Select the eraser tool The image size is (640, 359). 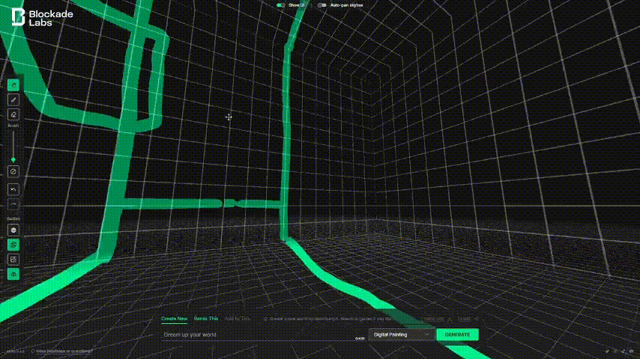13,114
